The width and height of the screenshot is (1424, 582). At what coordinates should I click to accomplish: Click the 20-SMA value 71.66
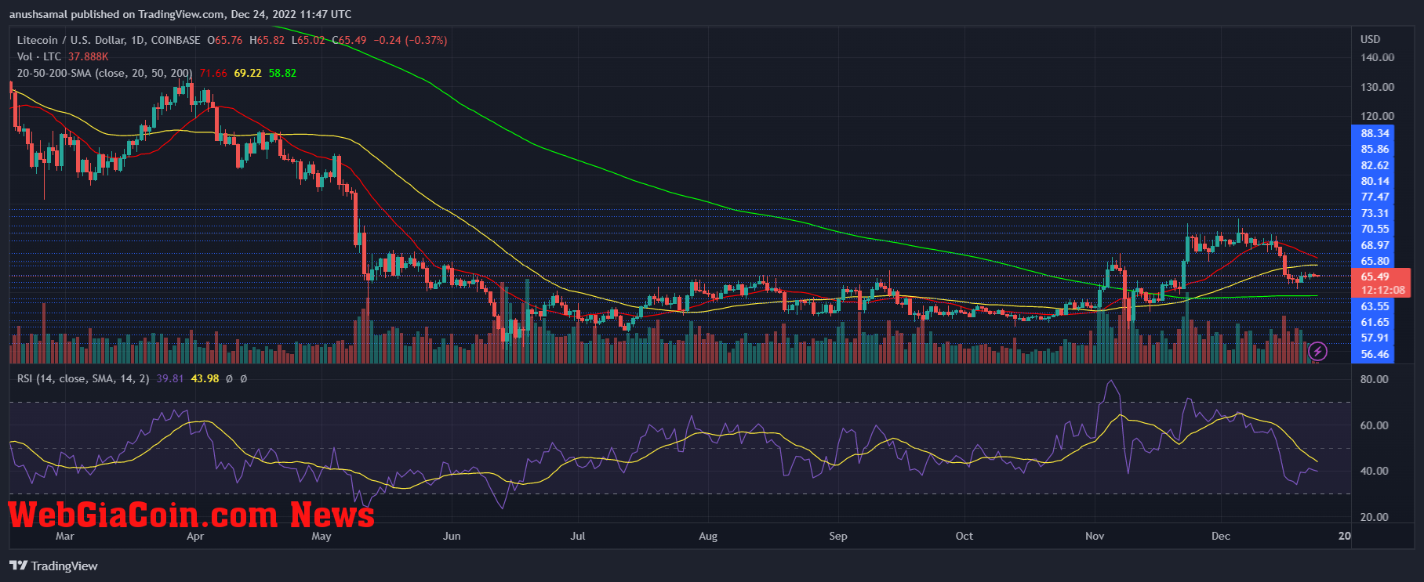tap(213, 73)
